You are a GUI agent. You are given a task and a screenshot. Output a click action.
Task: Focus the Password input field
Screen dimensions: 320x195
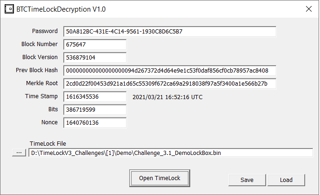170,32
